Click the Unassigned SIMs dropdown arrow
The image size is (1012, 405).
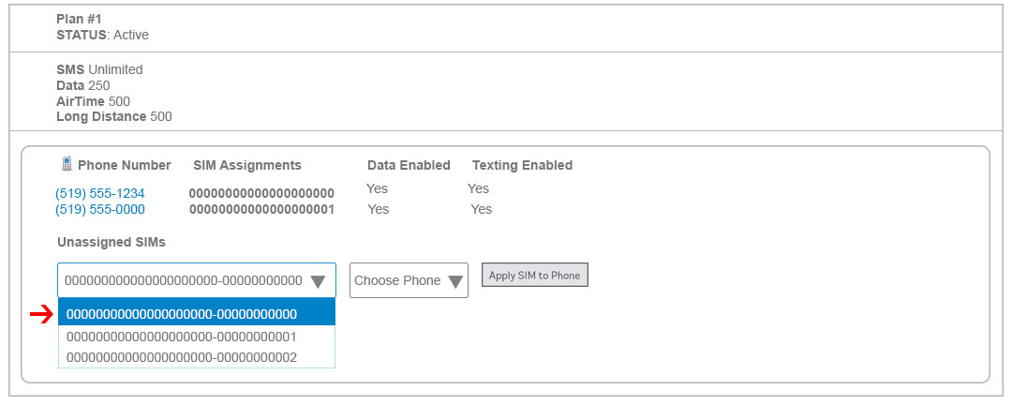(x=318, y=281)
